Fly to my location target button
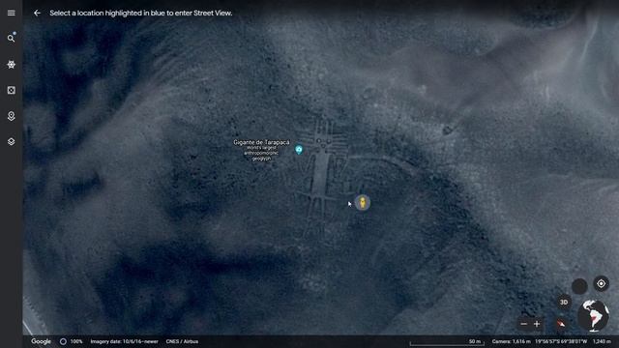Image resolution: width=619 pixels, height=348 pixels. (601, 283)
